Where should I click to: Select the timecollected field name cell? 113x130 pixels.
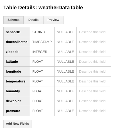tap(17, 42)
